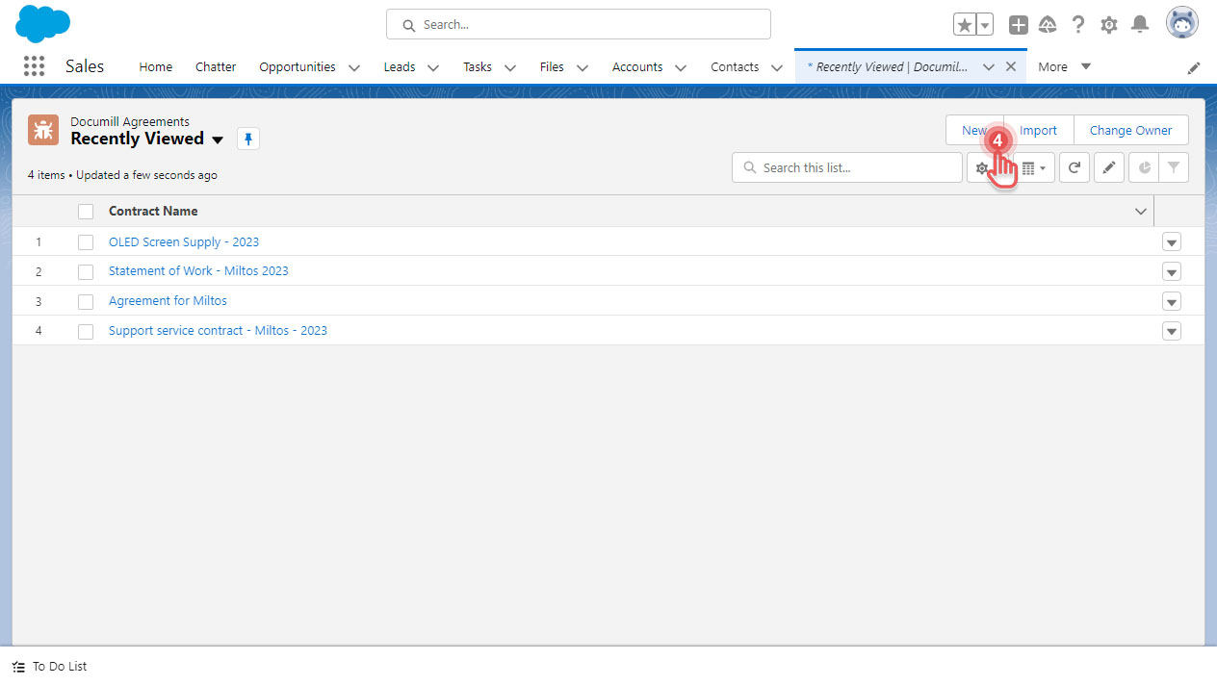Viewport: 1217px width, 685px height.
Task: Open the user avatar profile menu
Action: click(1181, 23)
